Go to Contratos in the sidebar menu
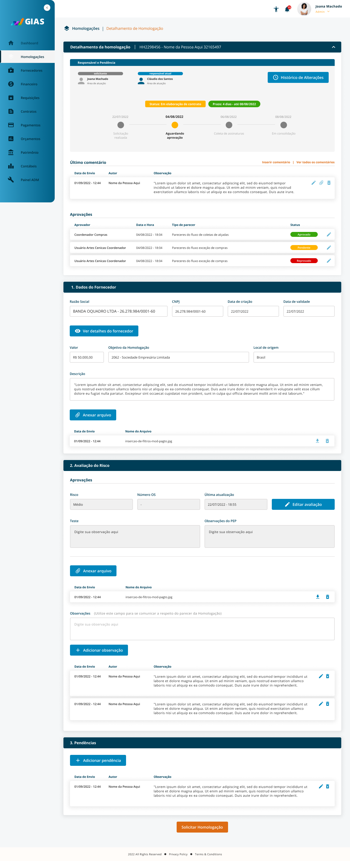Screen dimensions: 350x861 pos(28,112)
